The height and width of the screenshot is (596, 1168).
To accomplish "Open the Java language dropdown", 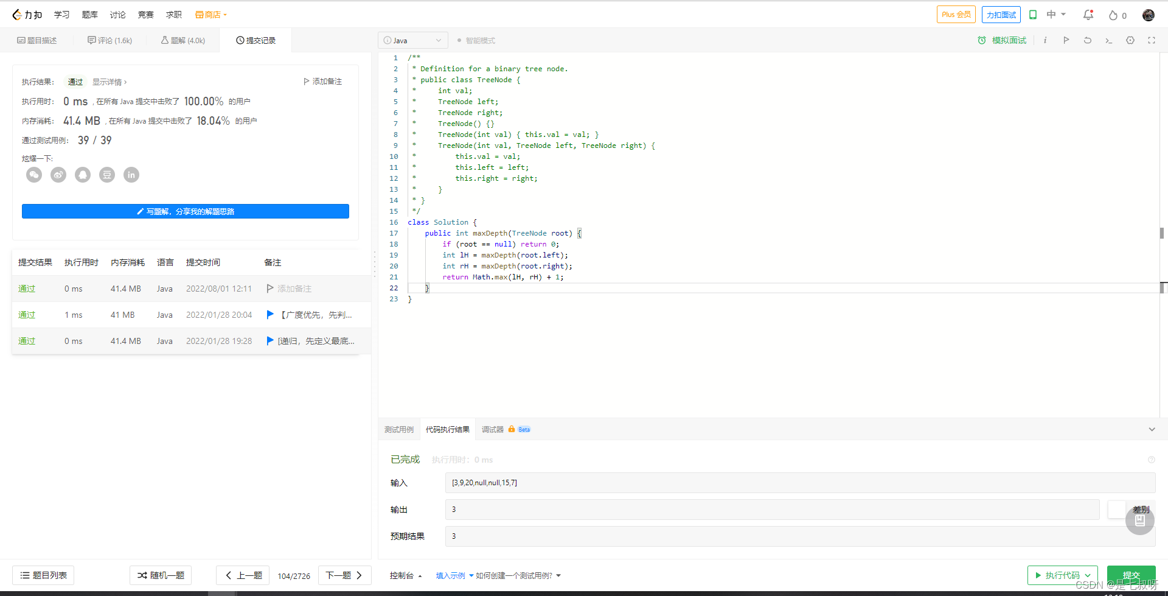I will pos(413,40).
